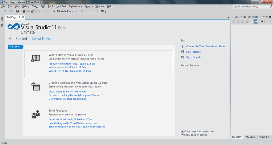Click the book icon for What's New
Viewport: 273px width, 145px height.
[x=36, y=58]
